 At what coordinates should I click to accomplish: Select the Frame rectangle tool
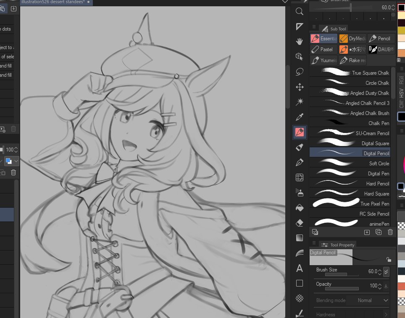pyautogui.click(x=300, y=283)
